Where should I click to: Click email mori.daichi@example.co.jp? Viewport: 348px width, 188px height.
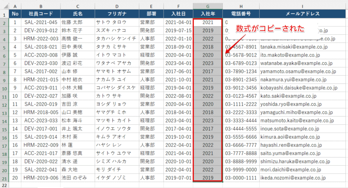[302, 170]
